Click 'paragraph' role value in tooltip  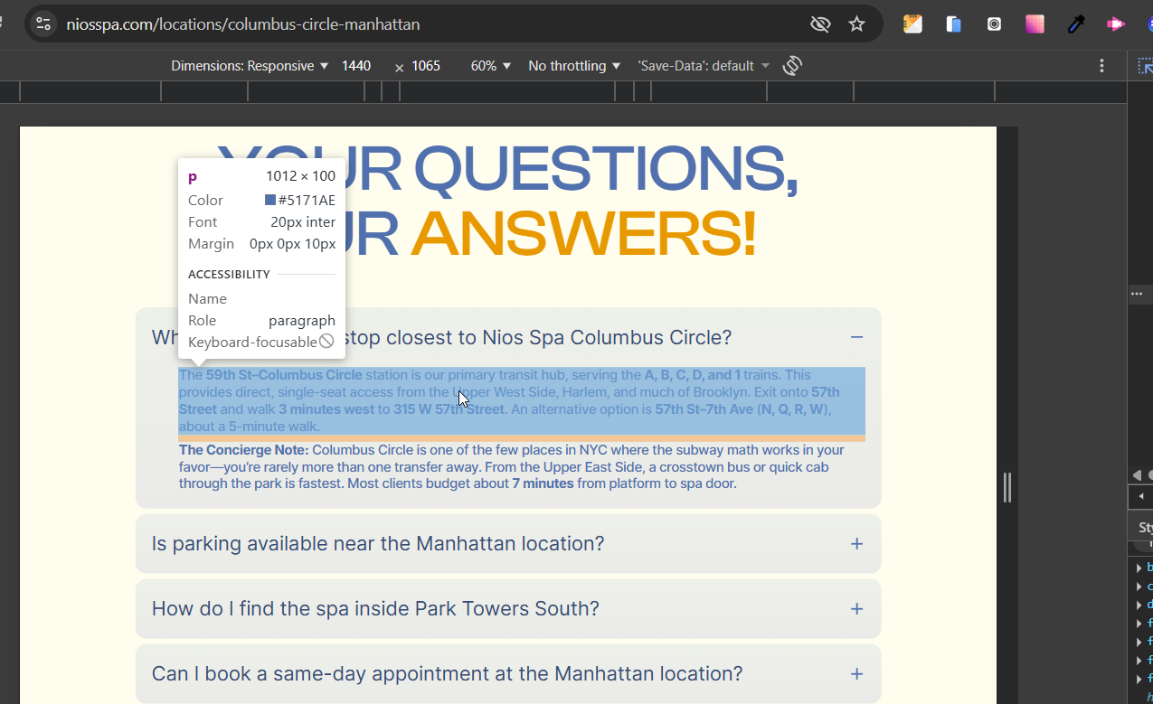tap(302, 321)
